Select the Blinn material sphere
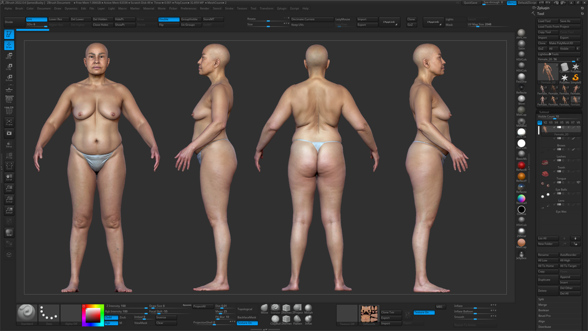This screenshot has height=331, width=588. pyautogui.click(x=522, y=100)
